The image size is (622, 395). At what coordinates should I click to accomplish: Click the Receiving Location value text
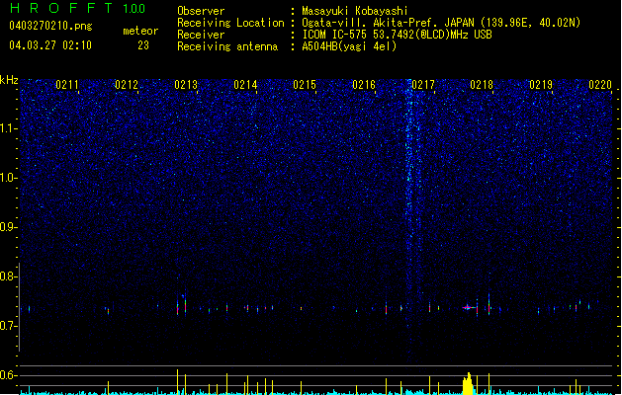click(441, 23)
